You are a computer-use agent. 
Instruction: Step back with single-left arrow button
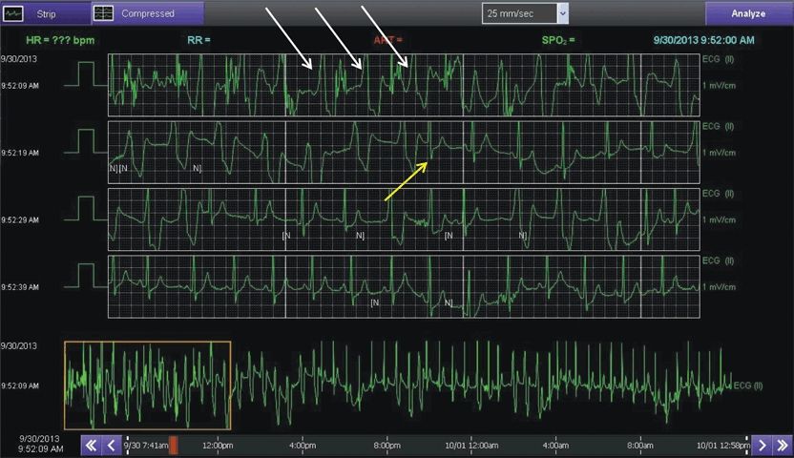pos(112,445)
